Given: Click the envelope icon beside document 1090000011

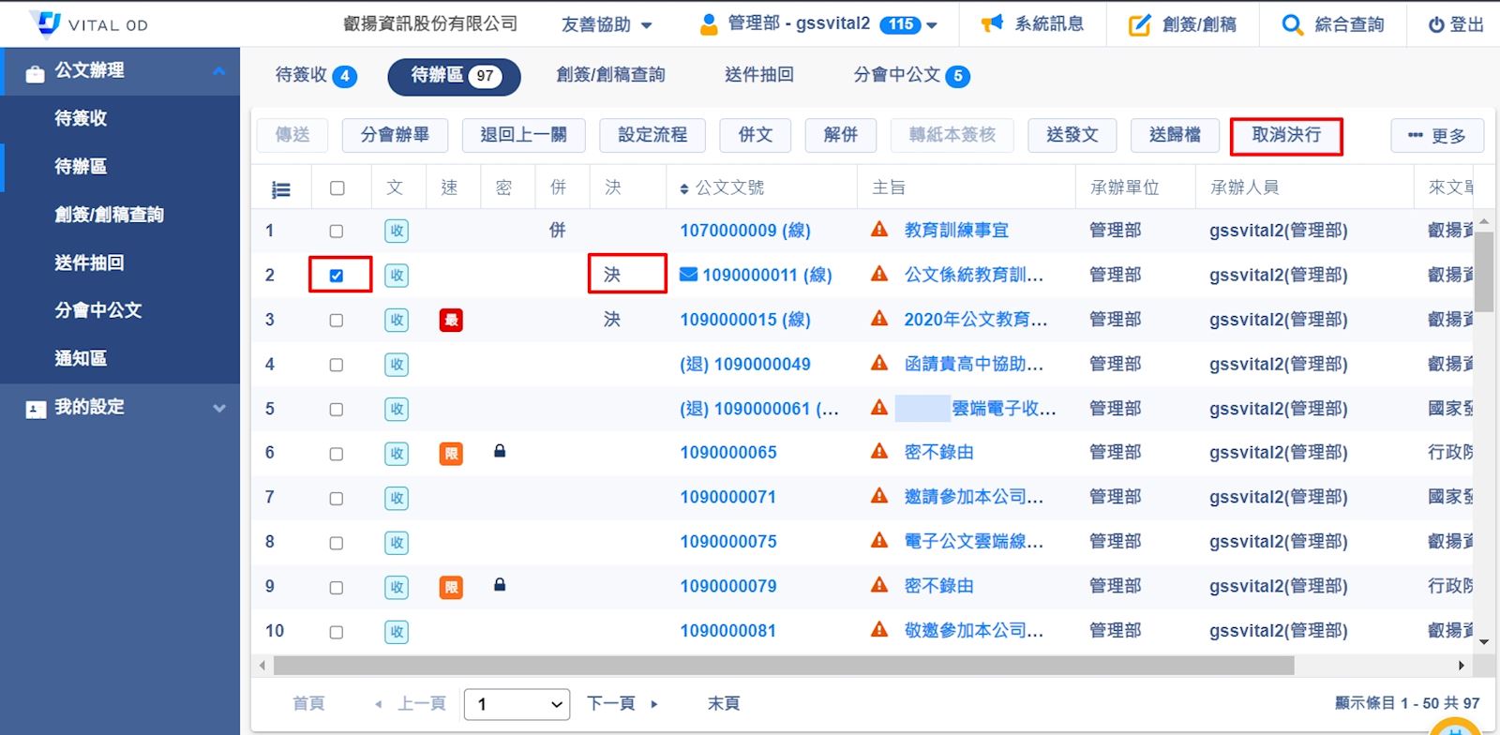Looking at the screenshot, I should coord(688,275).
